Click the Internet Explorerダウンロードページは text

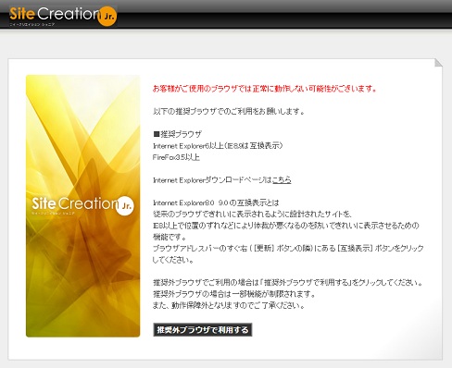pyautogui.click(x=212, y=180)
